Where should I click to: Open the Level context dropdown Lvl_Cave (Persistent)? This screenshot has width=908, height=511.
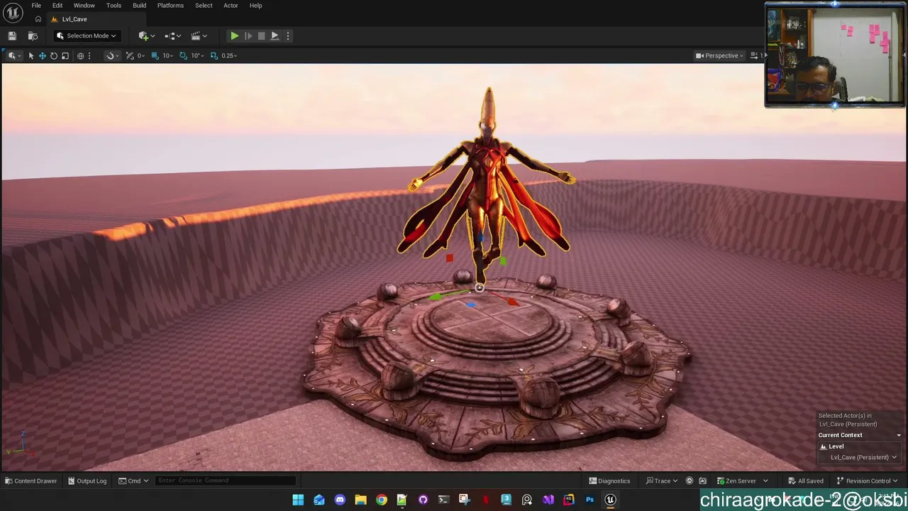point(863,457)
